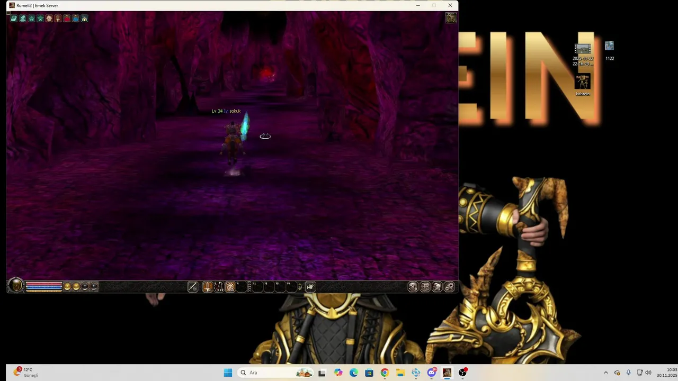678x381 pixels.
Task: Select the 1122 desktop file
Action: coord(610,51)
